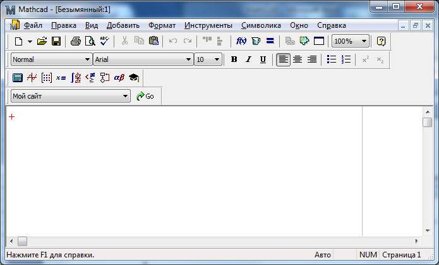The width and height of the screenshot is (439, 265).
Task: Open the Calculus toolbar integral icon
Action: (76, 78)
